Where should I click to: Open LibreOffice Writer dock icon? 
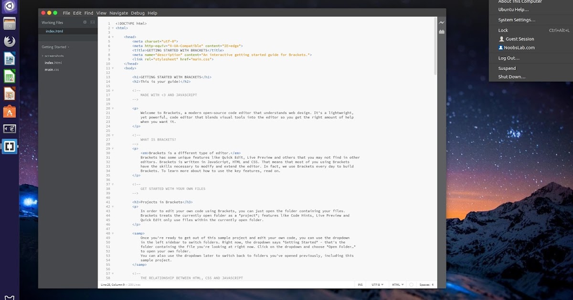click(x=10, y=59)
